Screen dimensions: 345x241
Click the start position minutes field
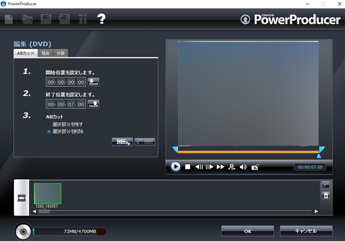61,82
